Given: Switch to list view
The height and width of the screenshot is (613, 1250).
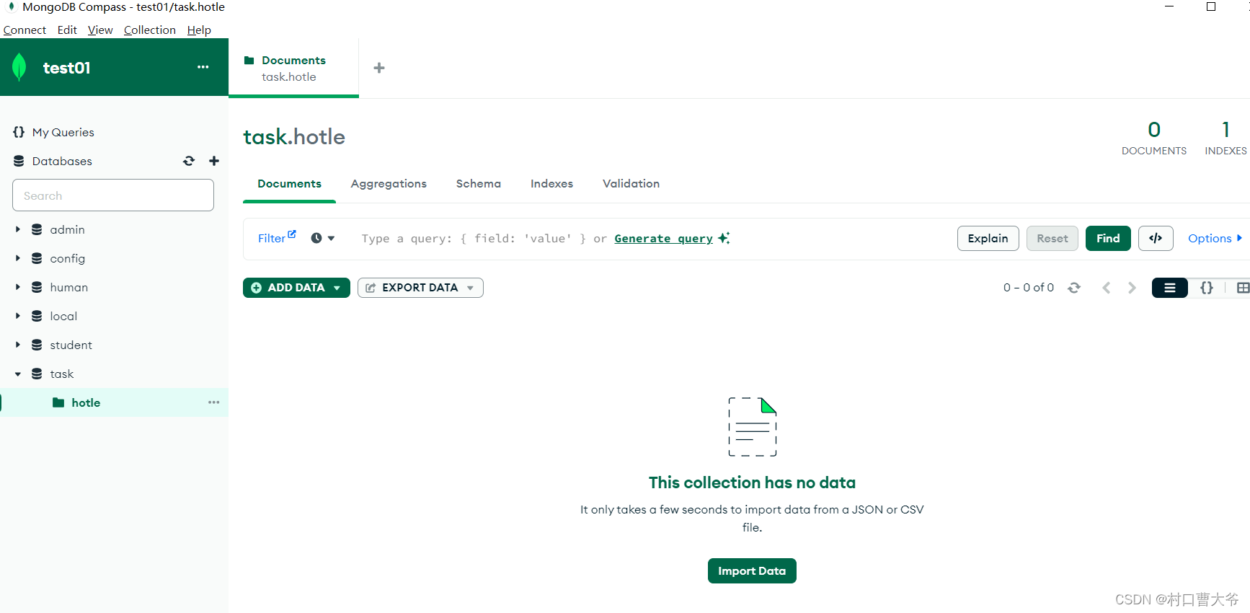Looking at the screenshot, I should click(x=1170, y=288).
